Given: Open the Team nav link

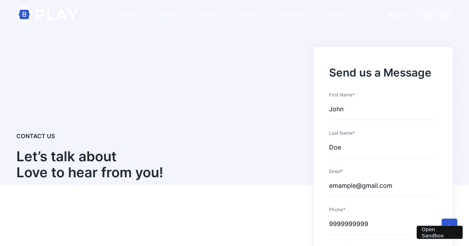Looking at the screenshot, I should 250,15.
